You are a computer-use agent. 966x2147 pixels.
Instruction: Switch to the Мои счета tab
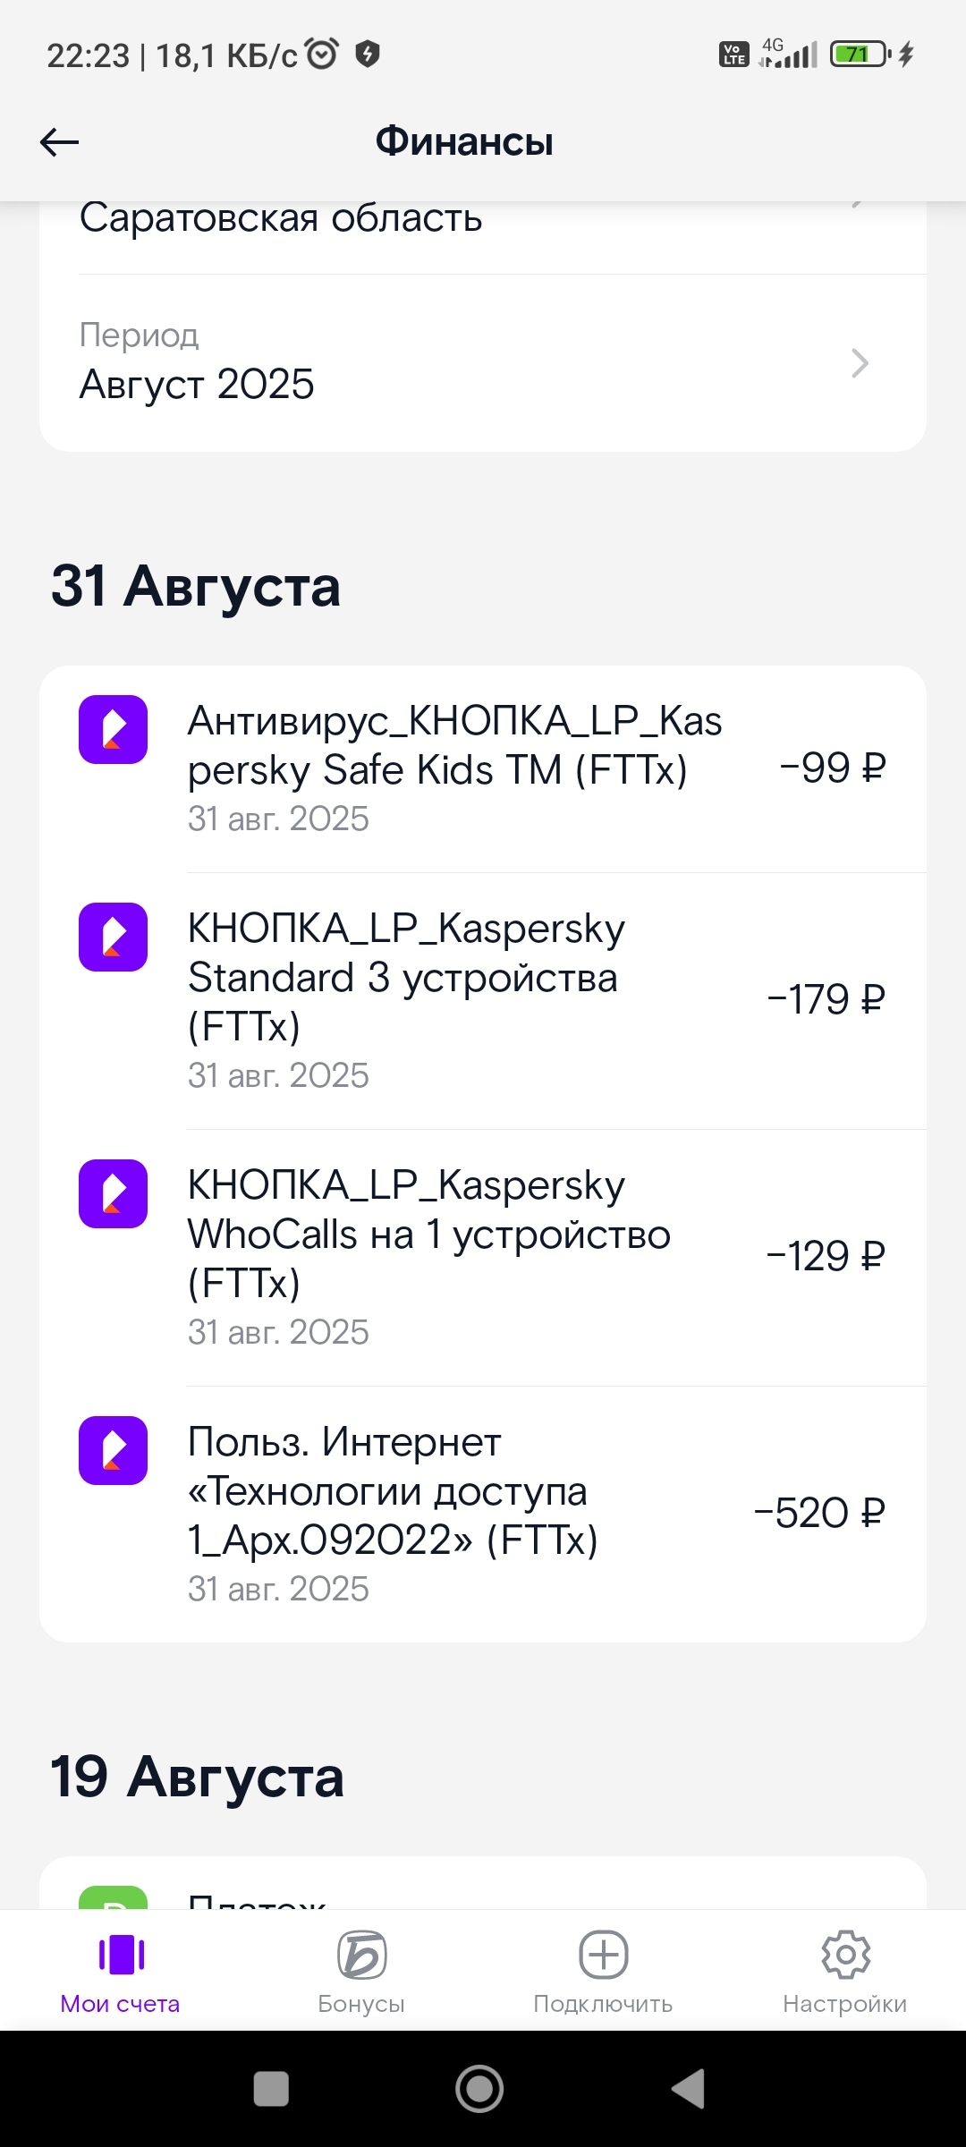[x=121, y=1971]
